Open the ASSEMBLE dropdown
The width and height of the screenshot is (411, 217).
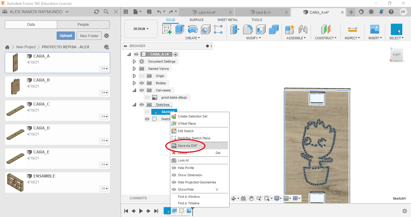[x=296, y=38]
